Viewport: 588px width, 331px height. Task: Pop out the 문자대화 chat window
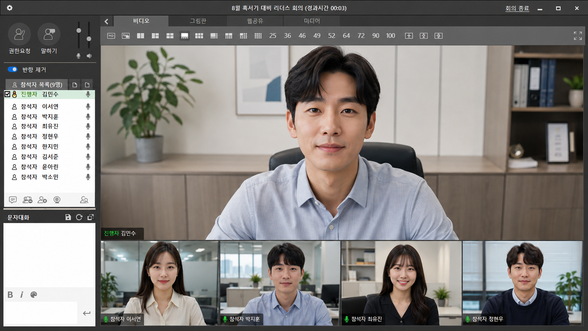[90, 217]
